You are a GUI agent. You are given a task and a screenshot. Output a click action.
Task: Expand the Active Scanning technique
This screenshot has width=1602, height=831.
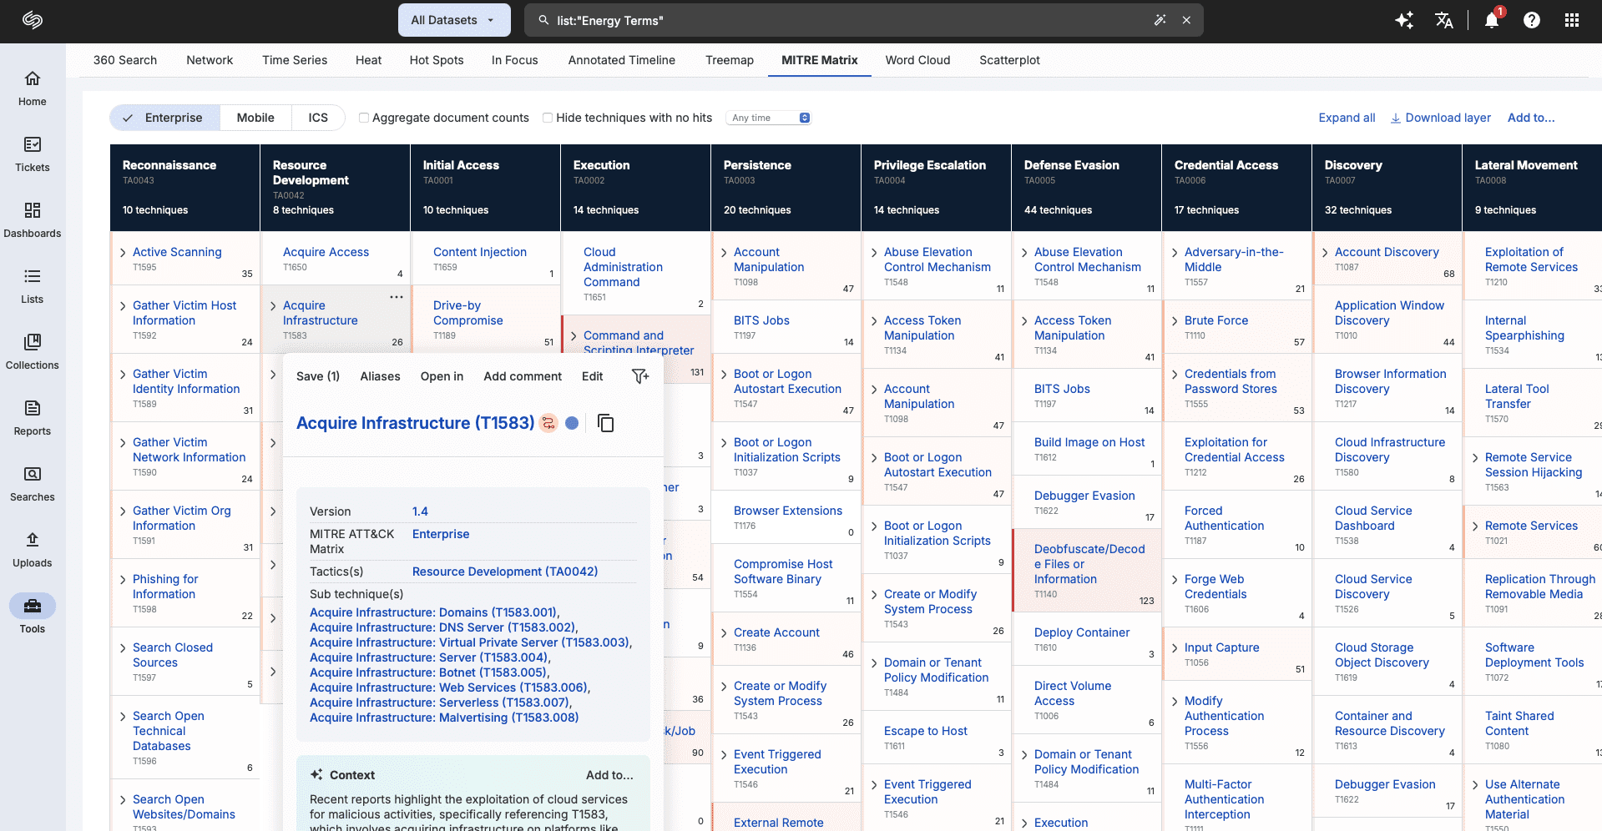pyautogui.click(x=123, y=253)
